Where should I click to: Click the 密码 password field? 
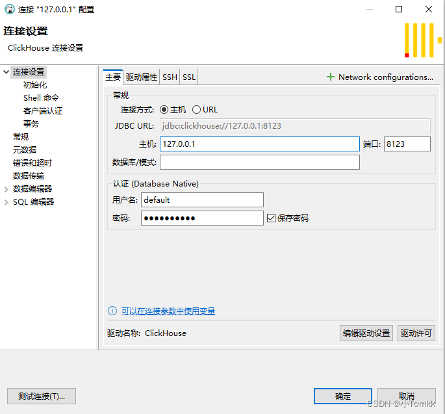[202, 218]
